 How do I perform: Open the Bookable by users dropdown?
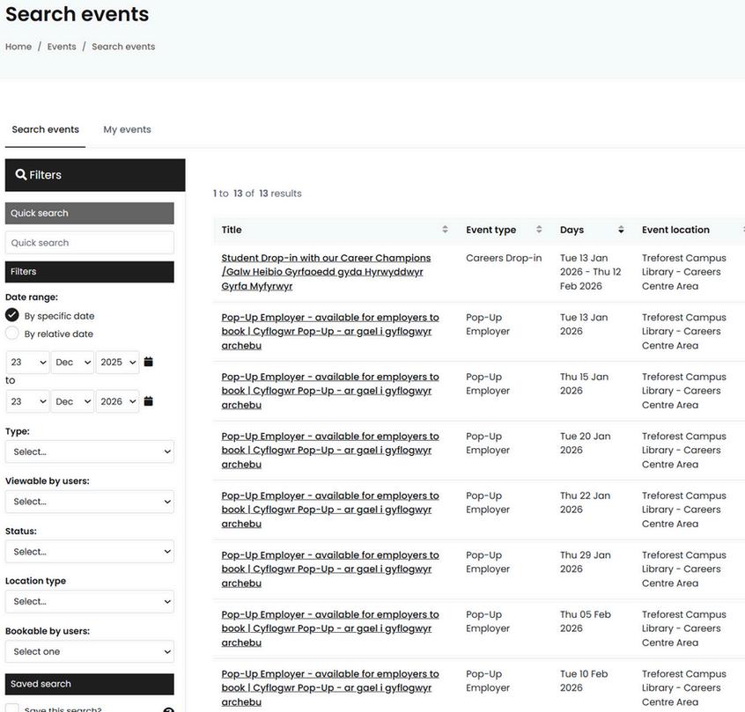click(90, 652)
